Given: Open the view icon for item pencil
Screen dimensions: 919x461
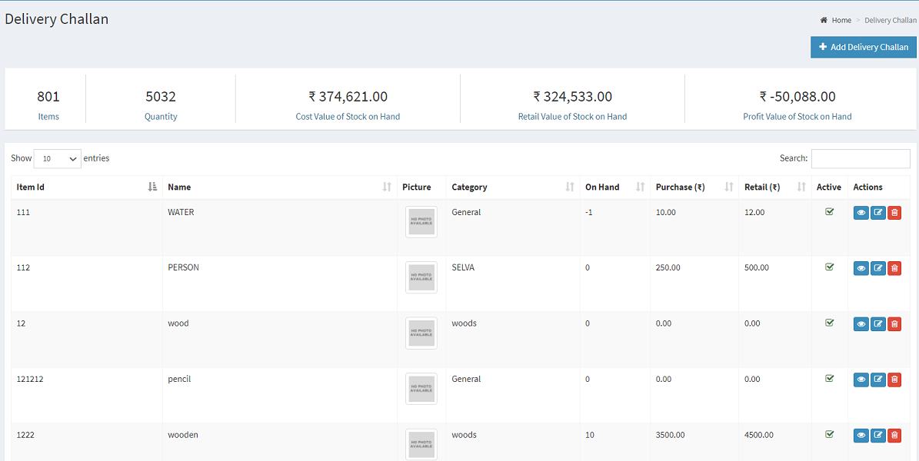Looking at the screenshot, I should pyautogui.click(x=861, y=379).
